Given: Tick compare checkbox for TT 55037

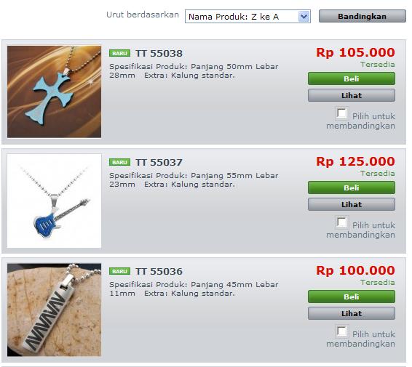Looking at the screenshot, I should [341, 222].
